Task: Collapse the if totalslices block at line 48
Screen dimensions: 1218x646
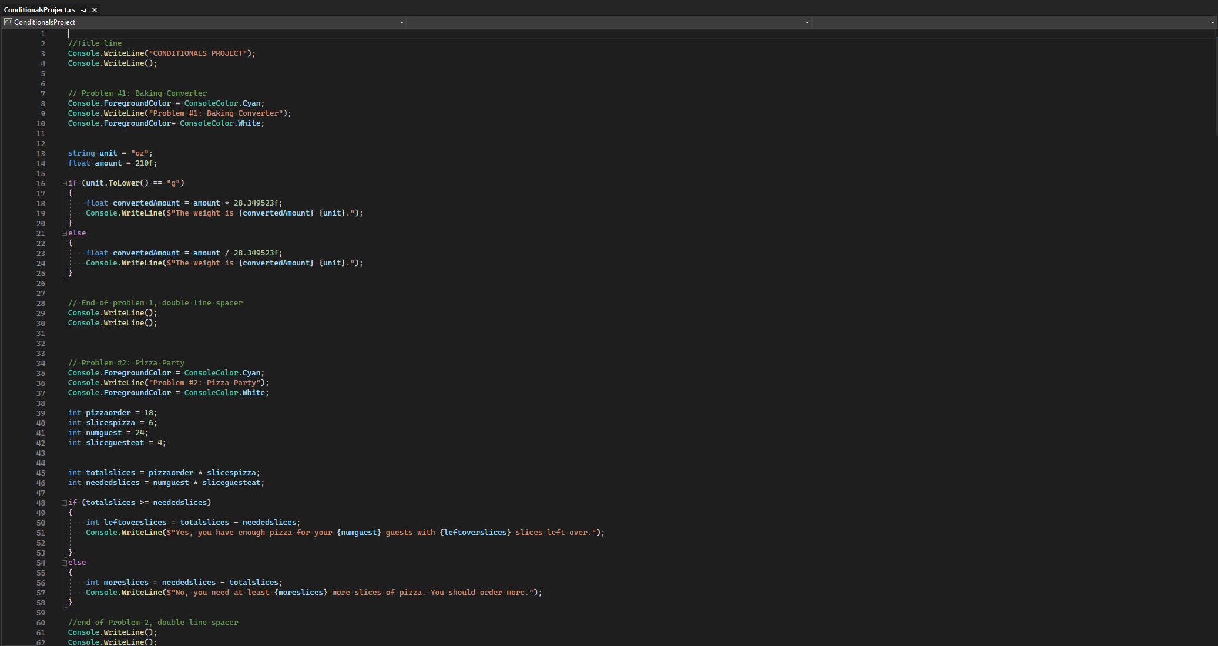Action: tap(64, 503)
